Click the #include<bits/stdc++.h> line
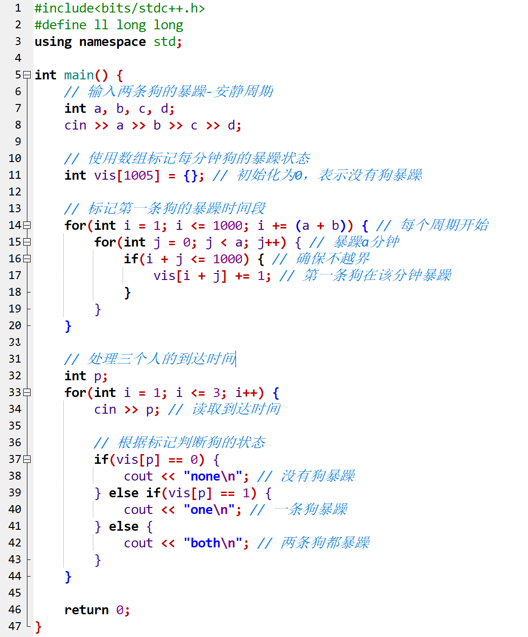Viewport: 528px width, 637px height. (x=120, y=8)
